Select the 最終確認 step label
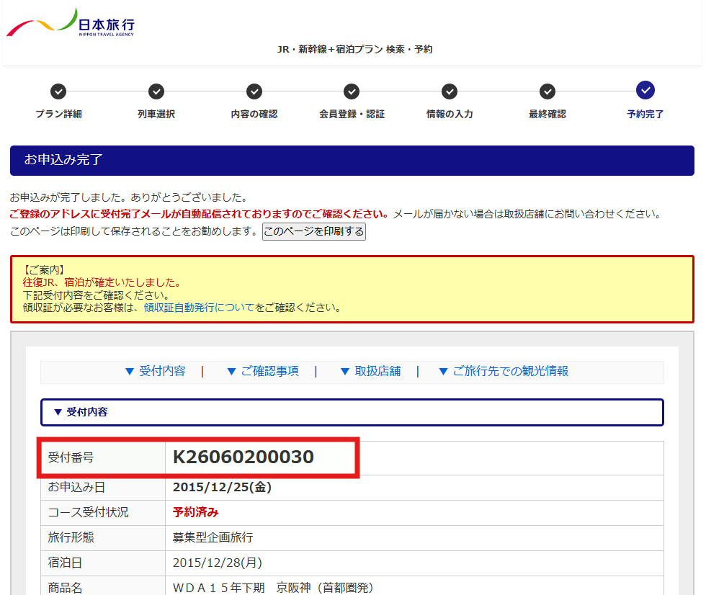This screenshot has width=706, height=595. tap(548, 115)
